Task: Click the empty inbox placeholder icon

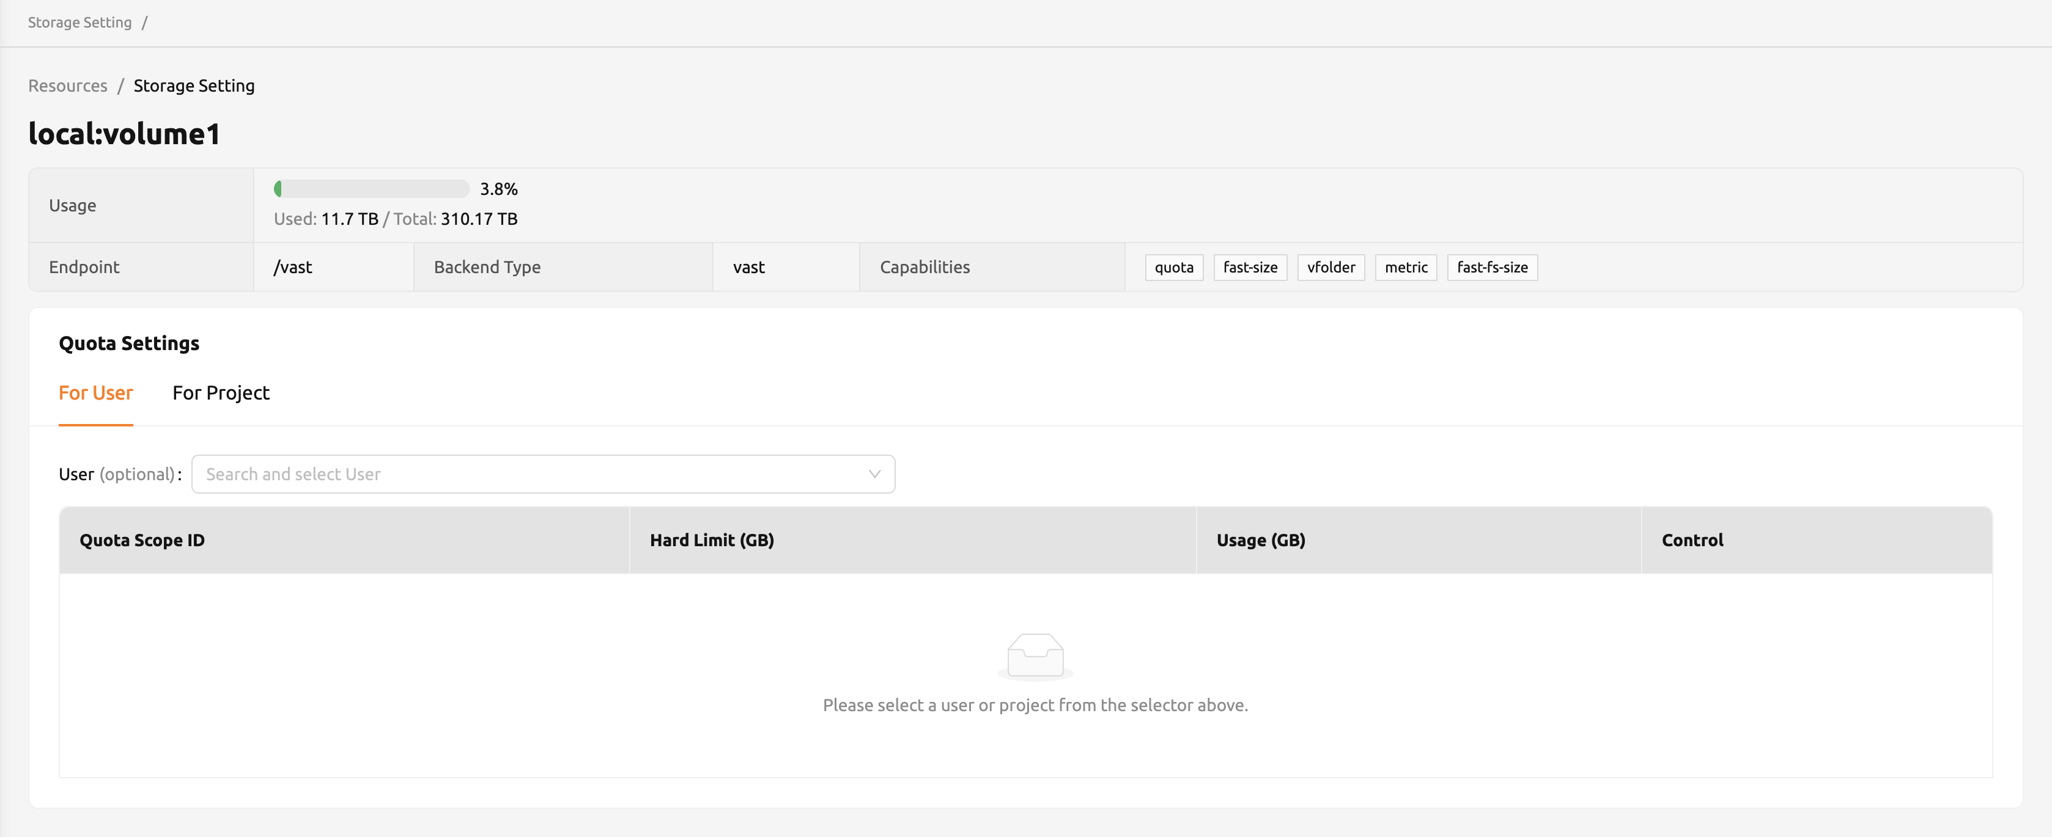Action: 1036,656
